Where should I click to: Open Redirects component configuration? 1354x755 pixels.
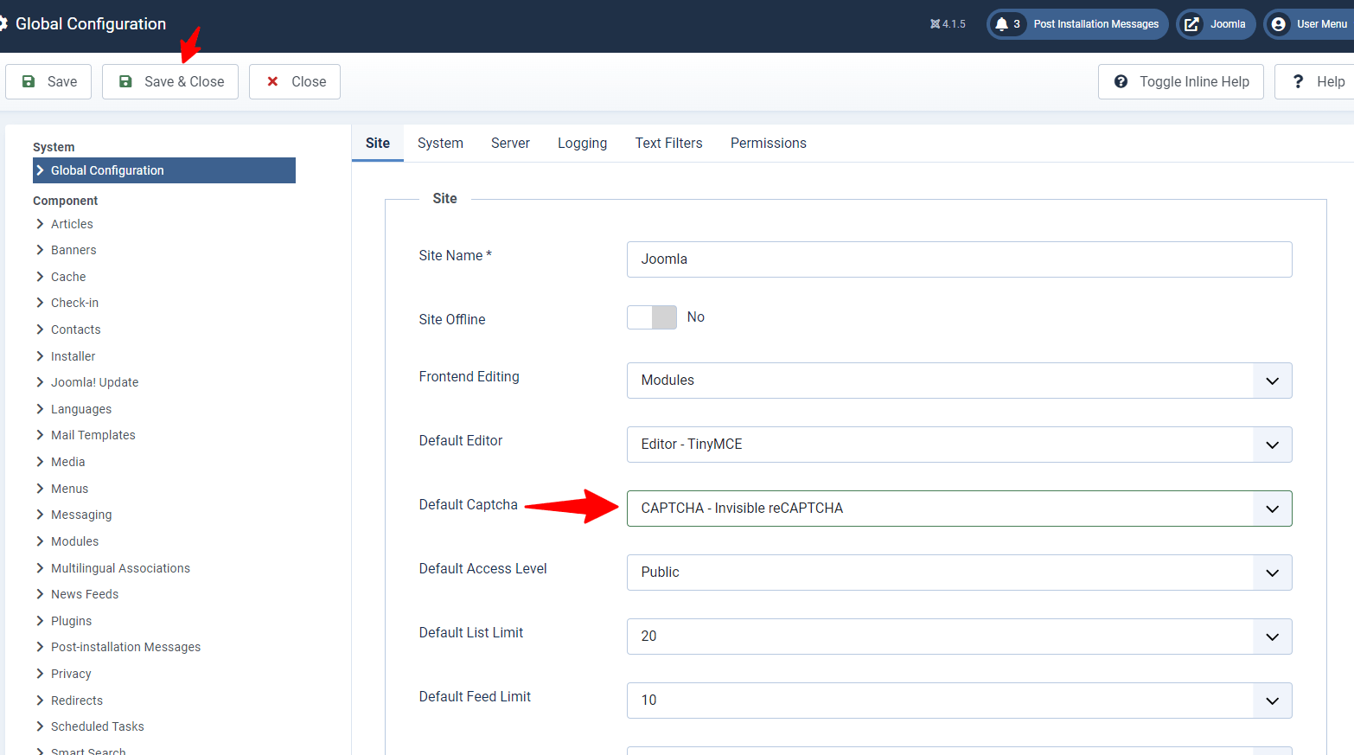77,701
